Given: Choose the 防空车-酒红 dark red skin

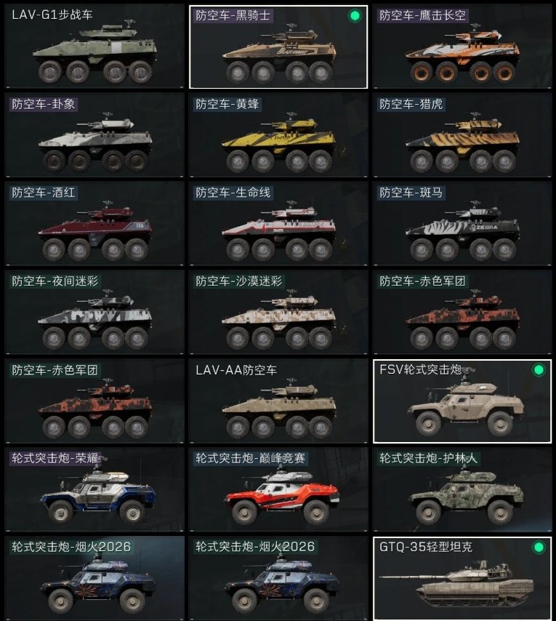Looking at the screenshot, I should pos(94,224).
